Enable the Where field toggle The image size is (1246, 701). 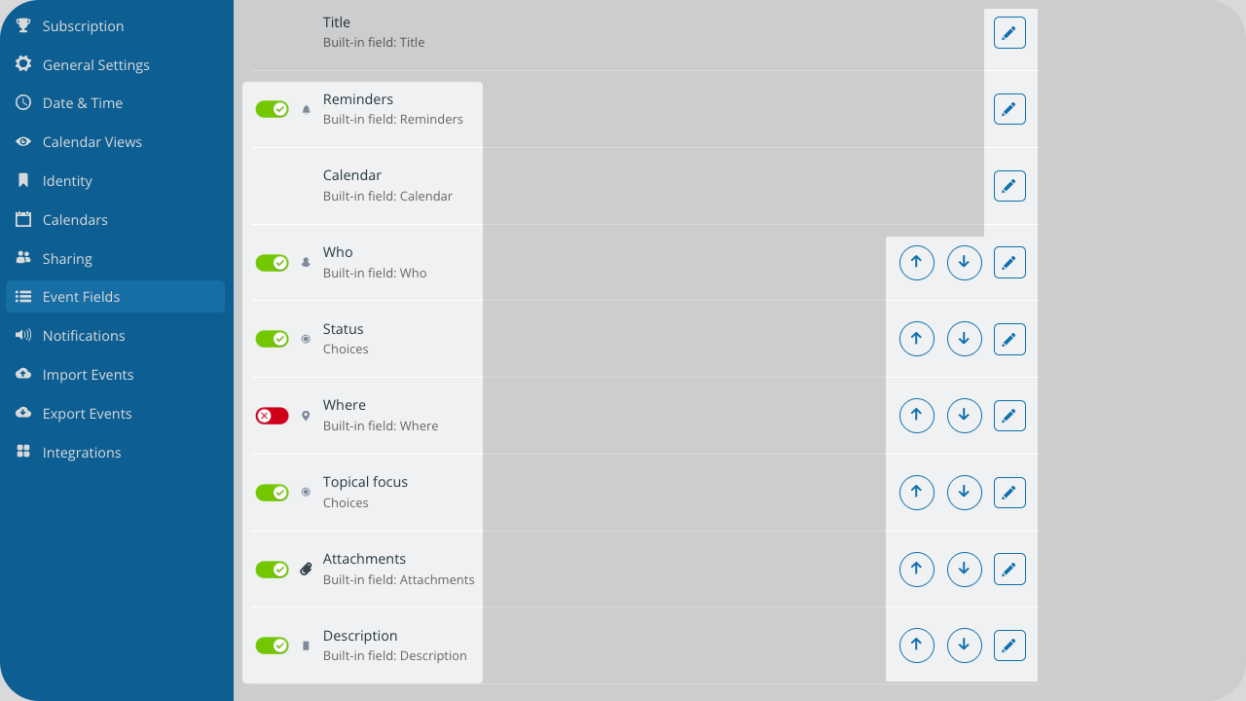[272, 416]
